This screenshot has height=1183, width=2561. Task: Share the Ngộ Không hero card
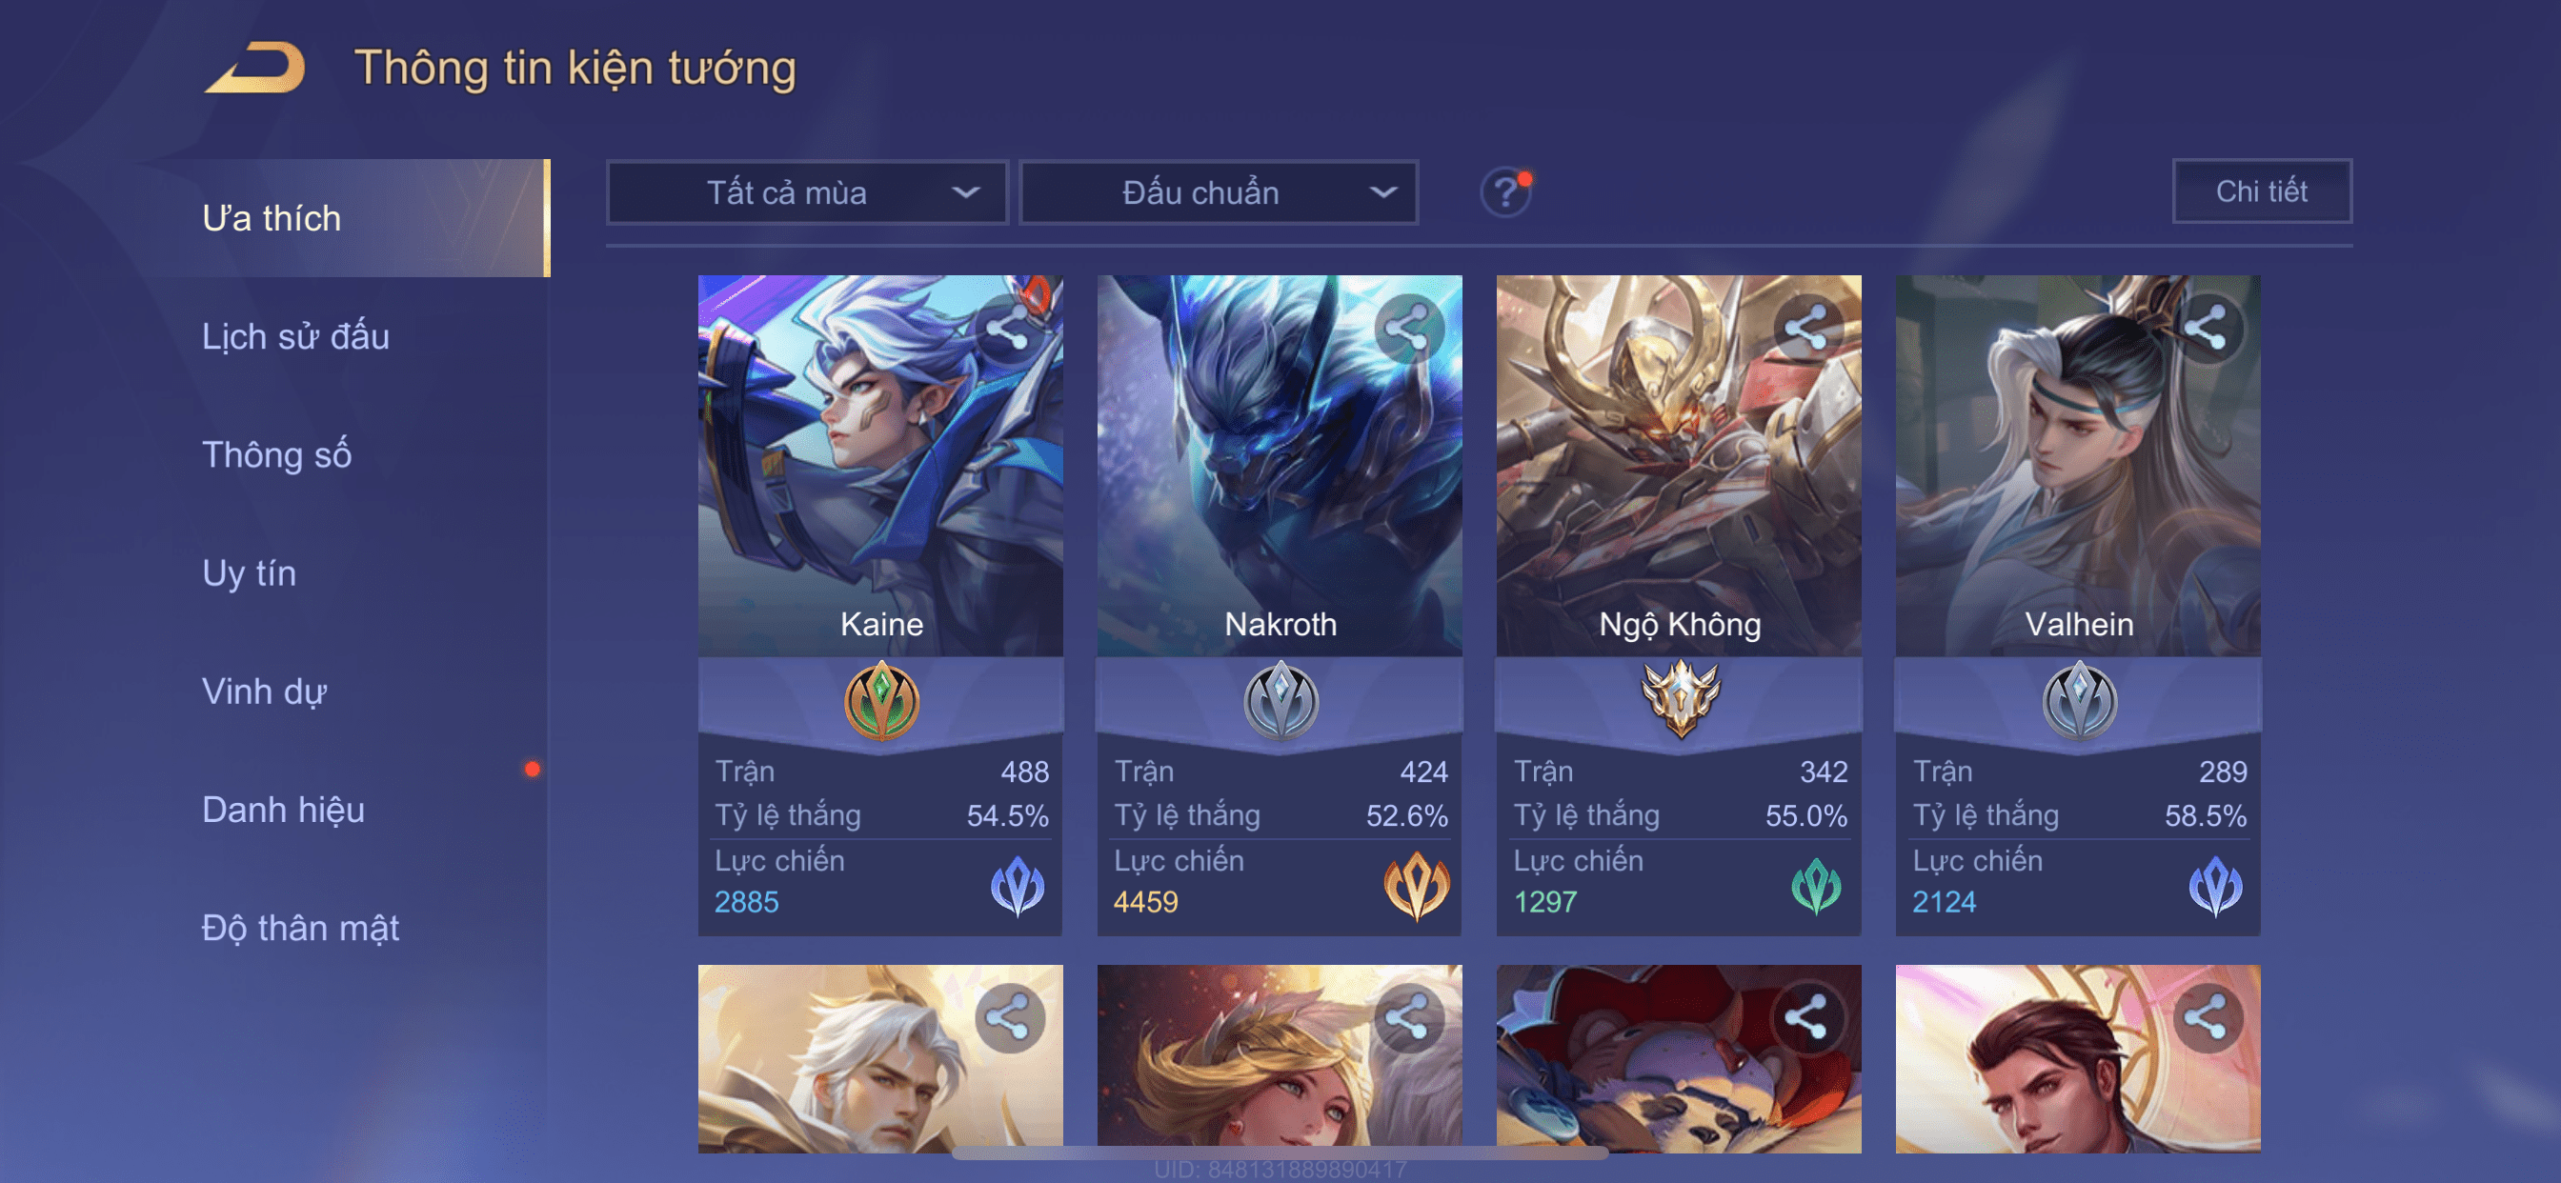(1806, 328)
